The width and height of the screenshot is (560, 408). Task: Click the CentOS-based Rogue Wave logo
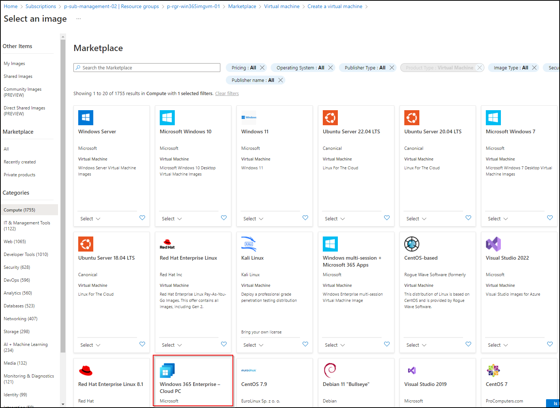click(412, 244)
